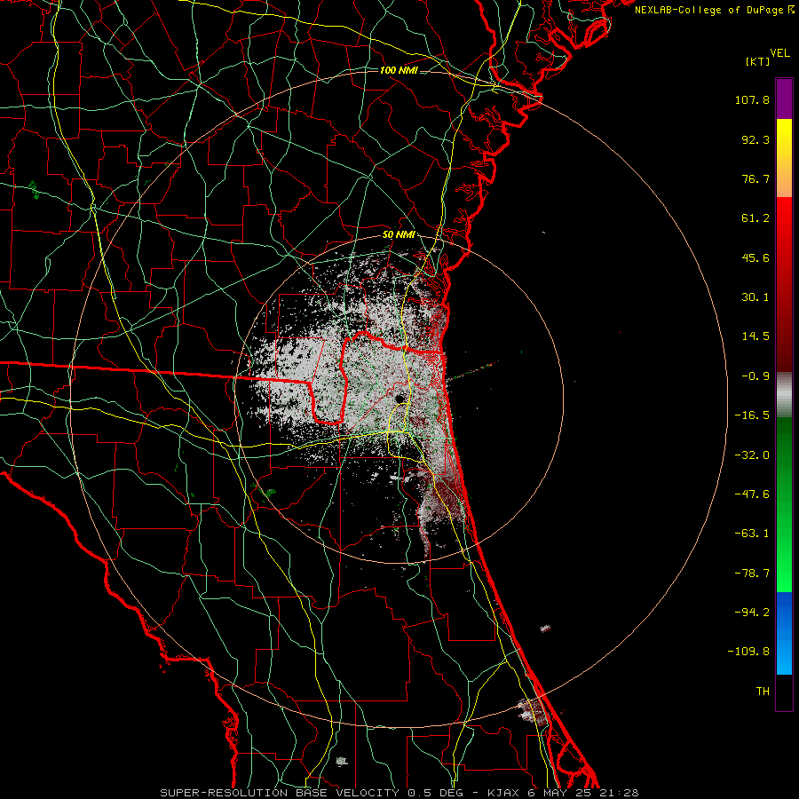Click the 50 NMI range ring label
This screenshot has width=799, height=799.
point(399,235)
